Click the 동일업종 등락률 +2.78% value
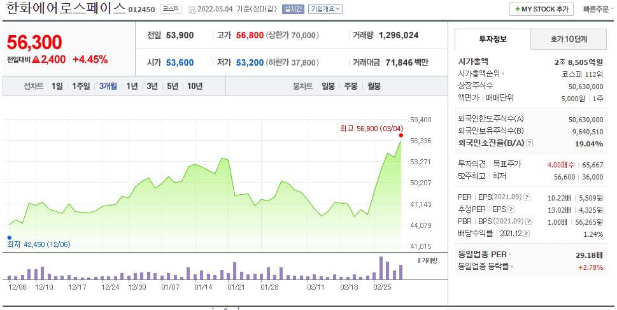Image resolution: width=617 pixels, height=310 pixels. pyautogui.click(x=590, y=267)
